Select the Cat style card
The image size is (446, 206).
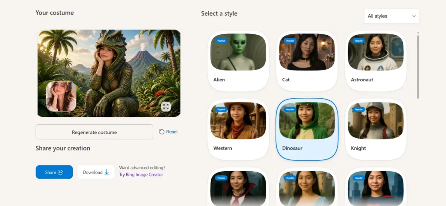pyautogui.click(x=307, y=61)
